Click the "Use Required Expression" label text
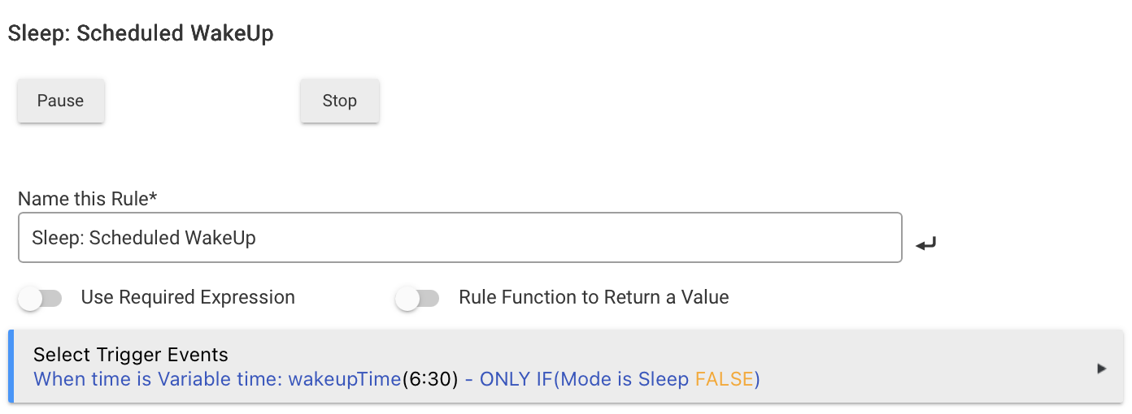The width and height of the screenshot is (1132, 414). tap(188, 298)
